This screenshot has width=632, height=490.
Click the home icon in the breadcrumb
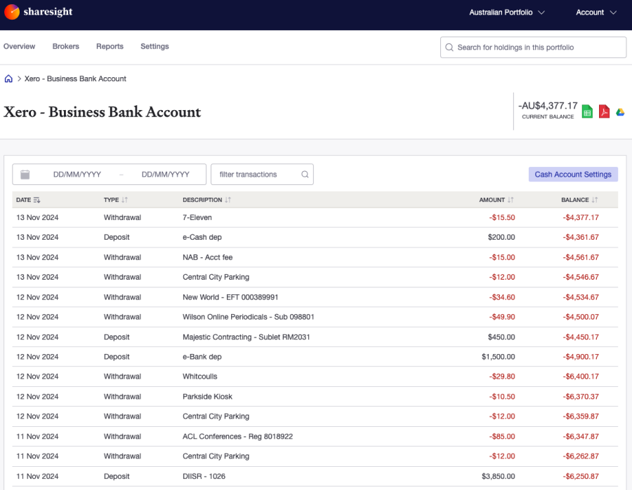click(x=8, y=79)
